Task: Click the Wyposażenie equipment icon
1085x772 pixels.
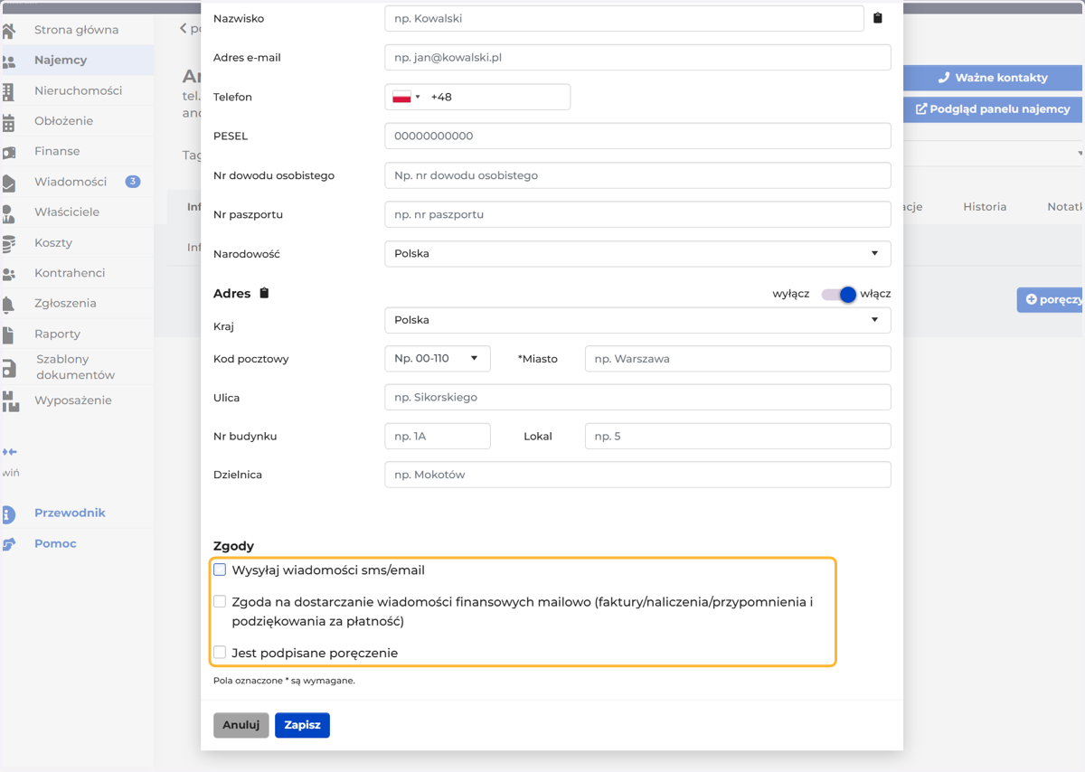Action: point(9,401)
